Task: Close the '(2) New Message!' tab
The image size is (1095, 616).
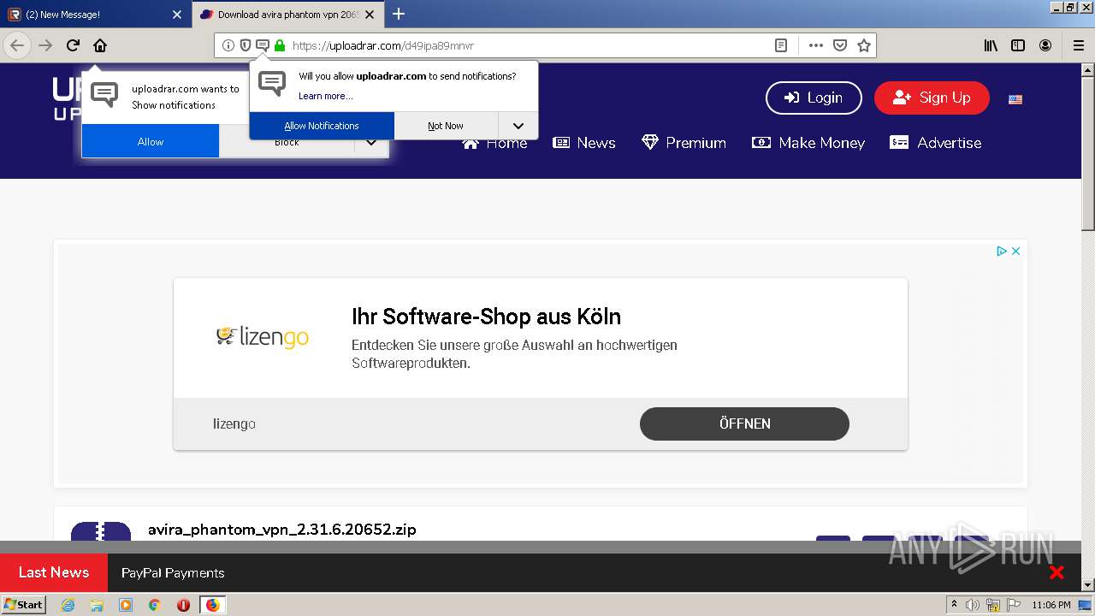Action: click(x=177, y=15)
